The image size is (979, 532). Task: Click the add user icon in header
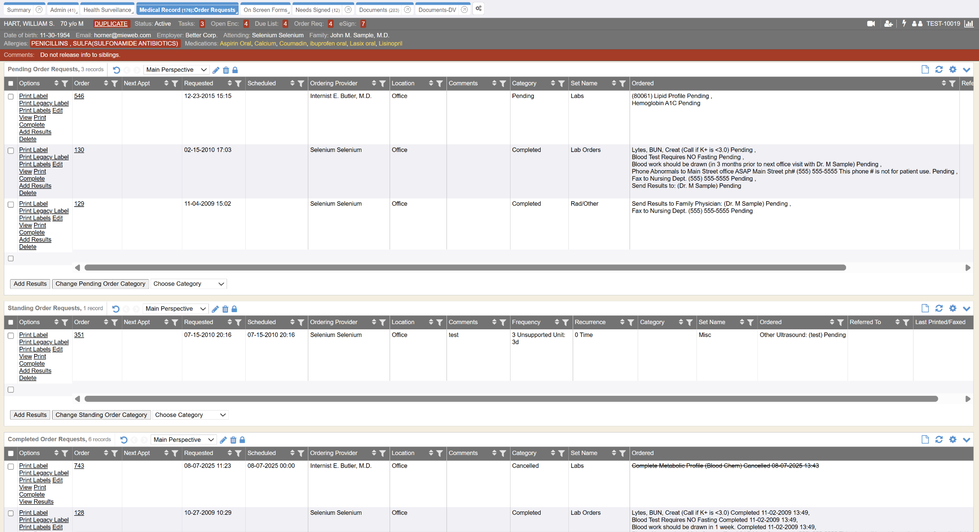[888, 23]
